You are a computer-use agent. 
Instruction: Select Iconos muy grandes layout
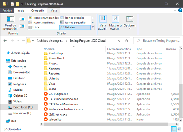pos(44,18)
